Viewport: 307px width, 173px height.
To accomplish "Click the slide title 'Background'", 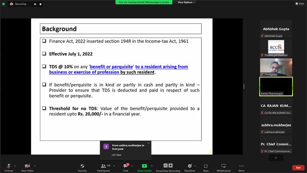I will (x=59, y=29).
